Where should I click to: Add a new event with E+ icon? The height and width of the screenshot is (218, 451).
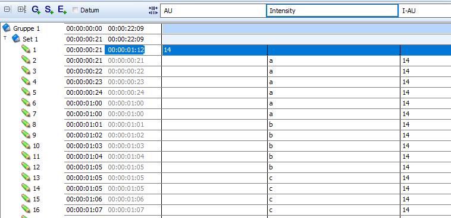coord(62,9)
